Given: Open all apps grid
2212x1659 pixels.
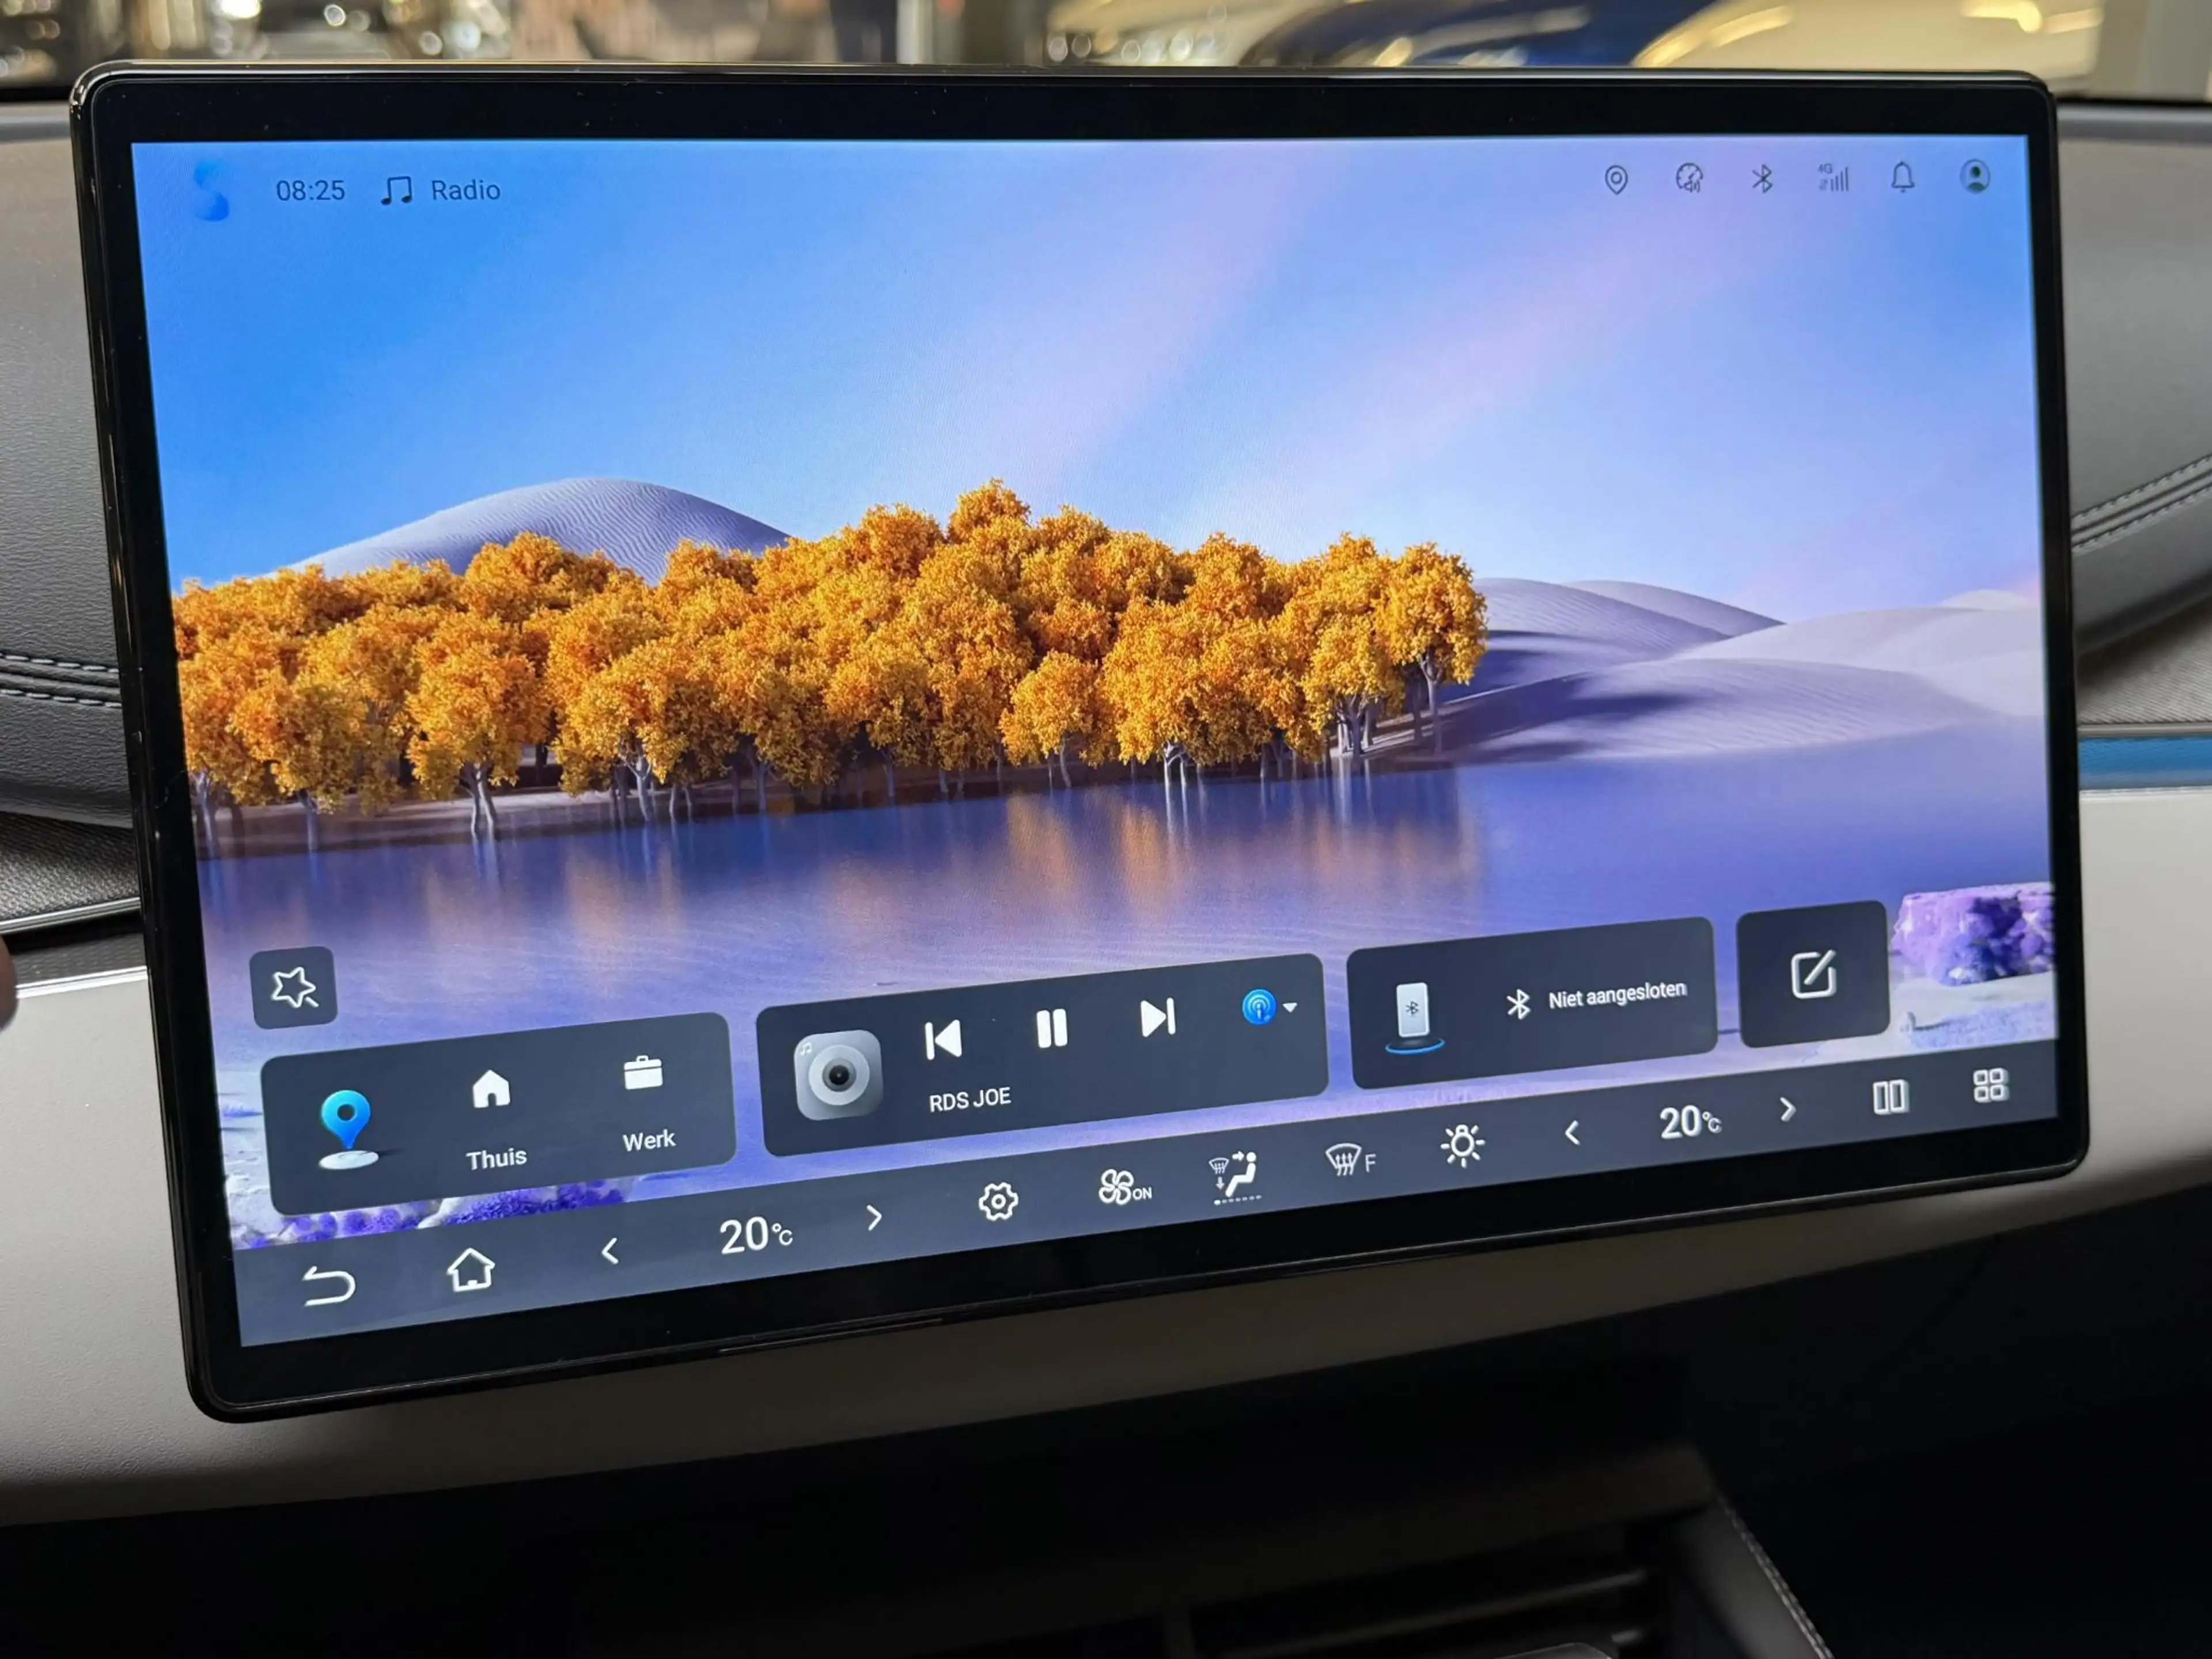Looking at the screenshot, I should [1990, 1085].
